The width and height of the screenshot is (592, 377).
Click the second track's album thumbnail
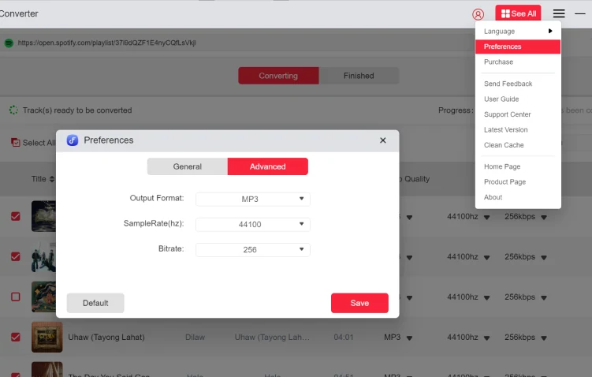pos(43,256)
